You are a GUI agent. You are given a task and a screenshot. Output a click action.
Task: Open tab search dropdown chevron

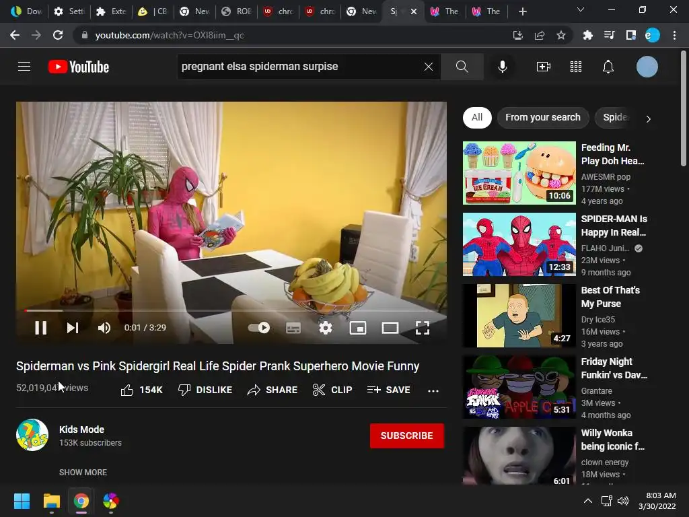(x=581, y=9)
